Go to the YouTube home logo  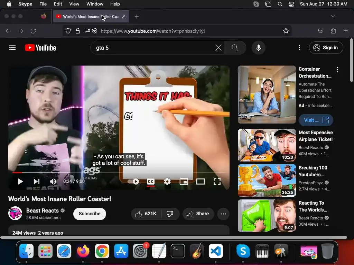(40, 48)
